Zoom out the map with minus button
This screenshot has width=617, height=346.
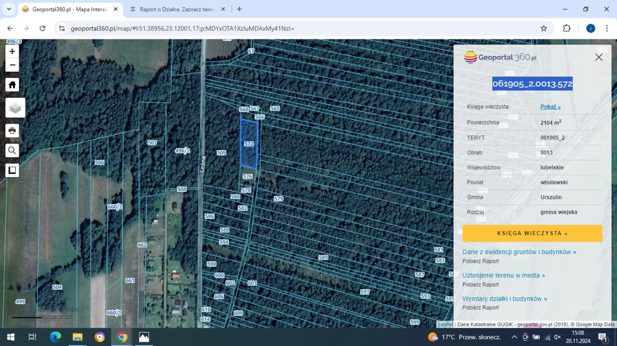pyautogui.click(x=12, y=65)
